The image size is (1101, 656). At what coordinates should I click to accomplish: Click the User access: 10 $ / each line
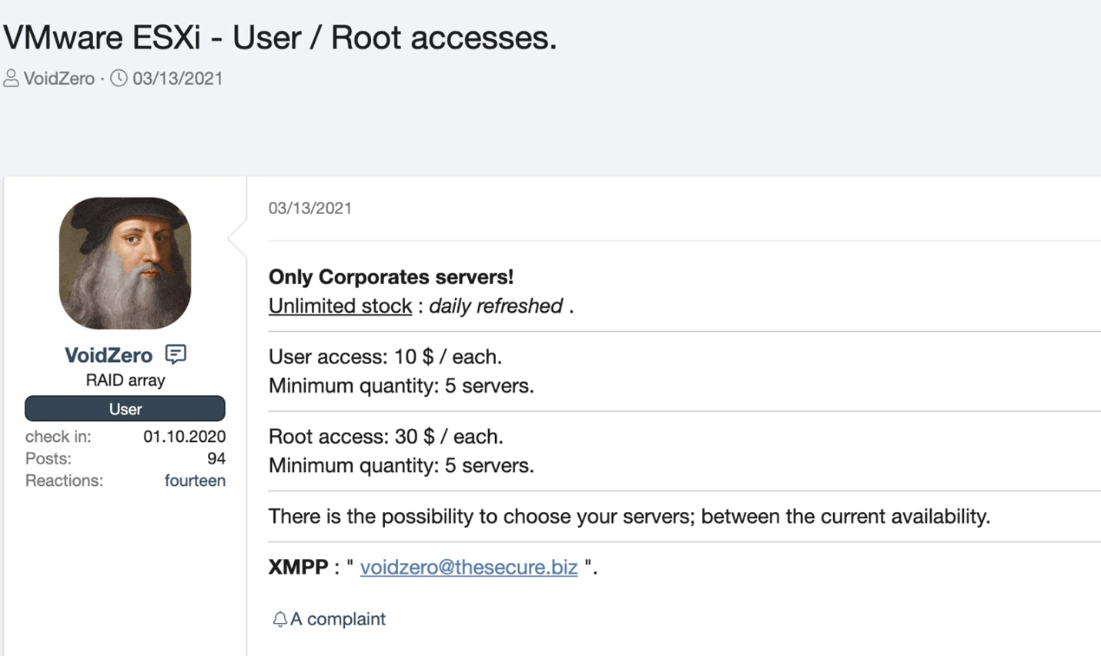pyautogui.click(x=385, y=356)
